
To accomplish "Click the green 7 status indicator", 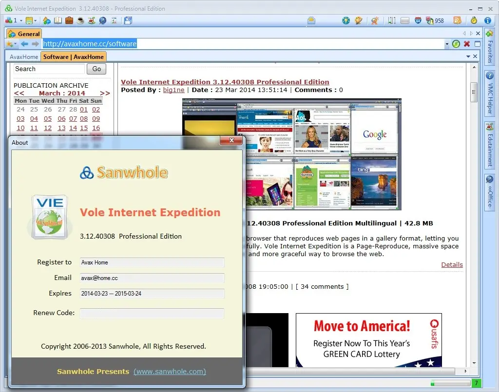I will tap(477, 383).
